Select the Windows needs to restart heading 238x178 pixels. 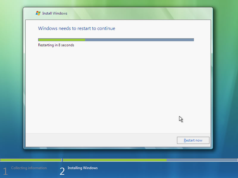[76, 28]
